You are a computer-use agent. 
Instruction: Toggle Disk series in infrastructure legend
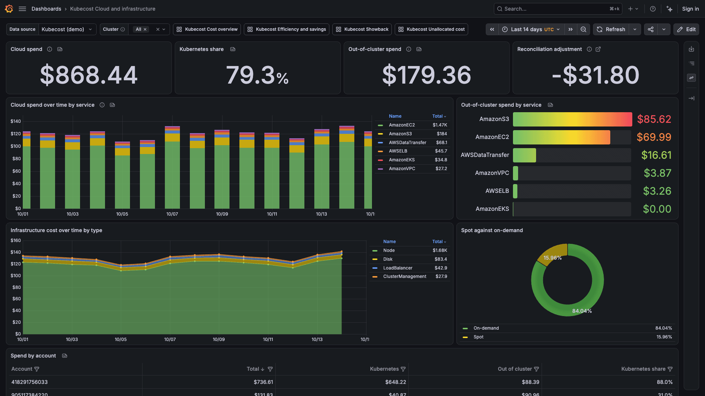point(388,259)
